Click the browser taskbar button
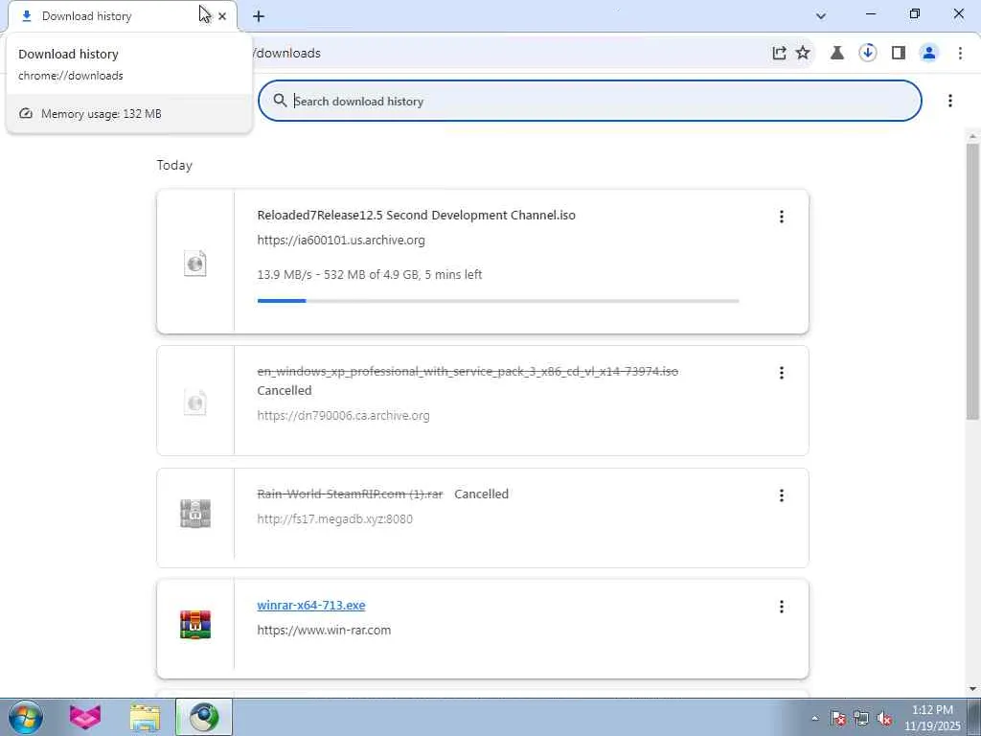This screenshot has height=736, width=981. click(x=204, y=717)
